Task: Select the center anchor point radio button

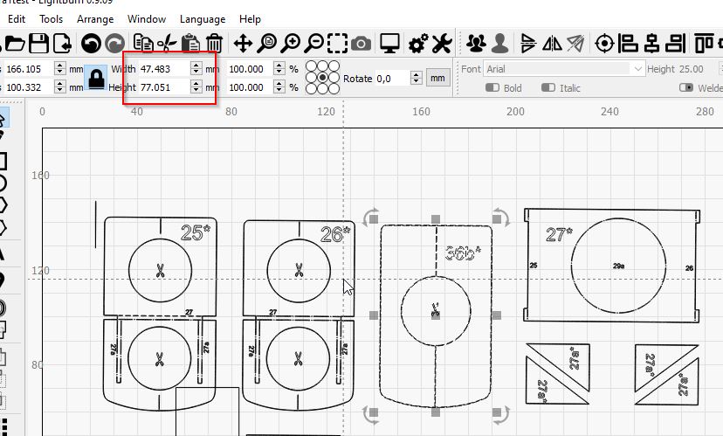Action: tap(322, 78)
